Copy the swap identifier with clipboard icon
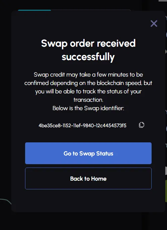This screenshot has width=167, height=230. [x=142, y=125]
